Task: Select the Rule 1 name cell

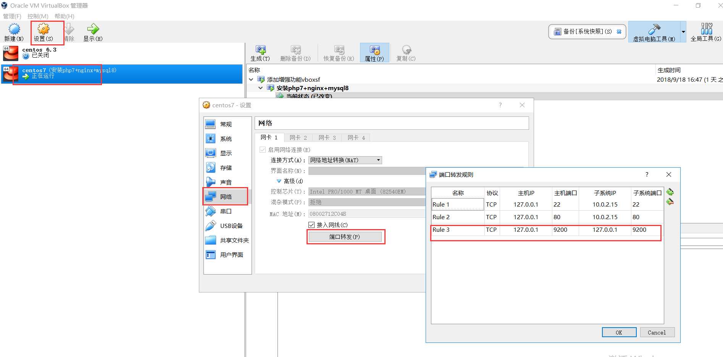Action: coord(458,204)
